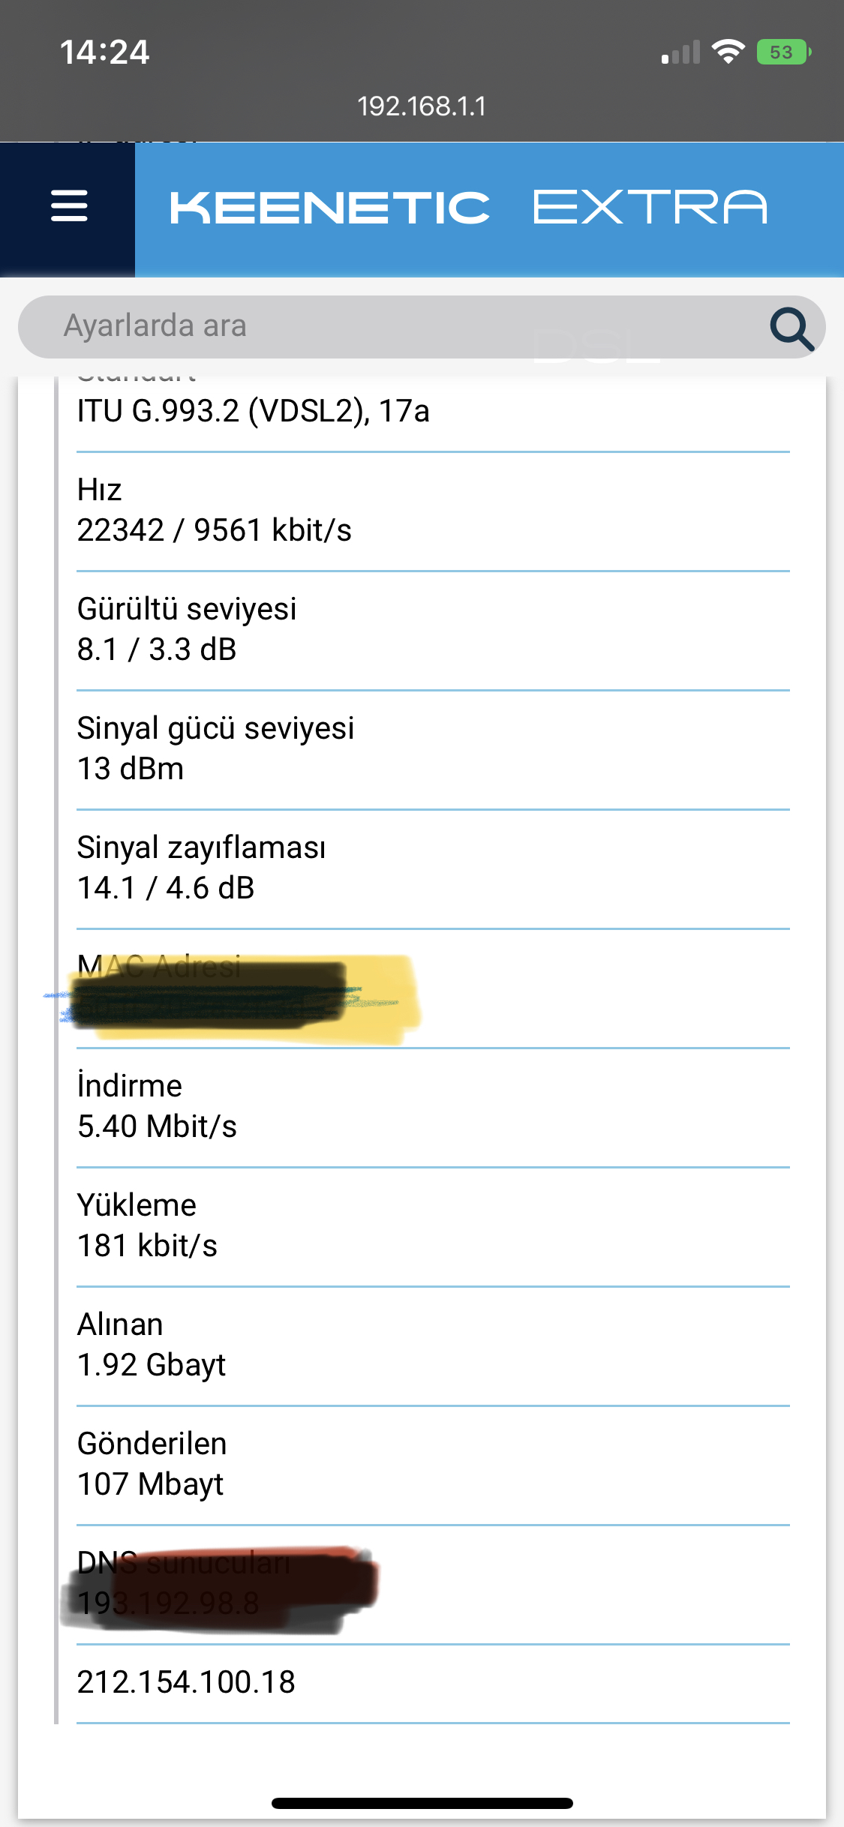Tap the battery indicator icon

click(x=784, y=52)
